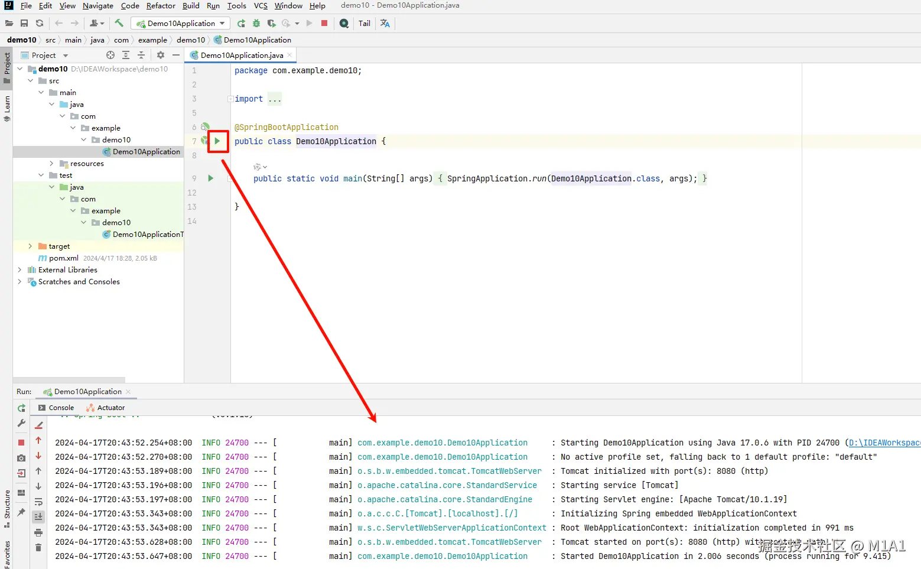Click the Build project hammer icon

click(119, 24)
